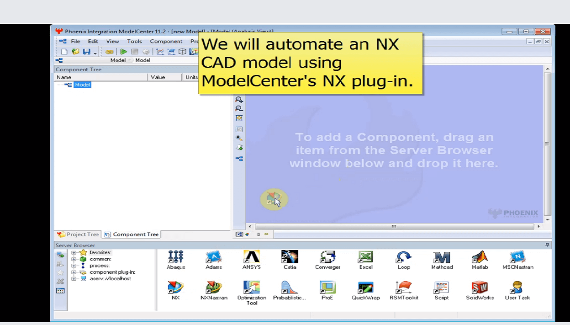Screen dimensions: 570x325
Task: Select the common: tree item
Action: pyautogui.click(x=100, y=259)
